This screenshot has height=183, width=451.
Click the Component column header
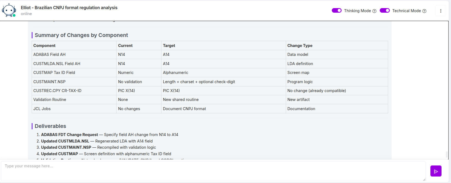44,46
